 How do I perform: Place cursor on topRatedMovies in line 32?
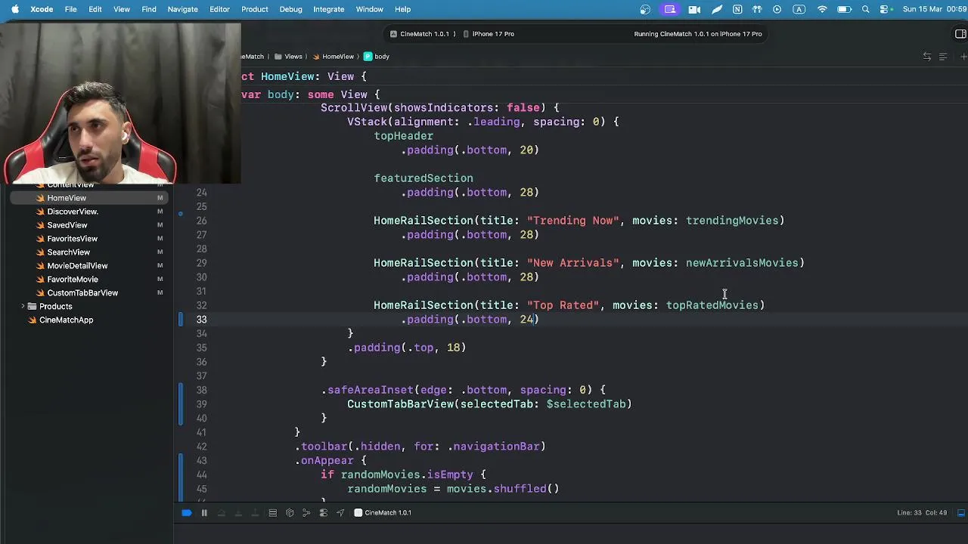pos(712,305)
